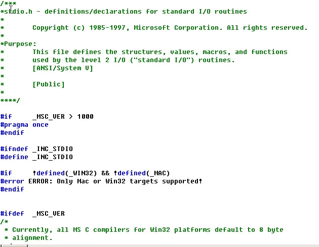Click the '[Public]' comment tag

48,84
